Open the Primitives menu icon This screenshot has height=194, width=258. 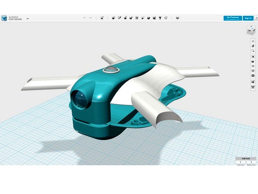pos(113,18)
